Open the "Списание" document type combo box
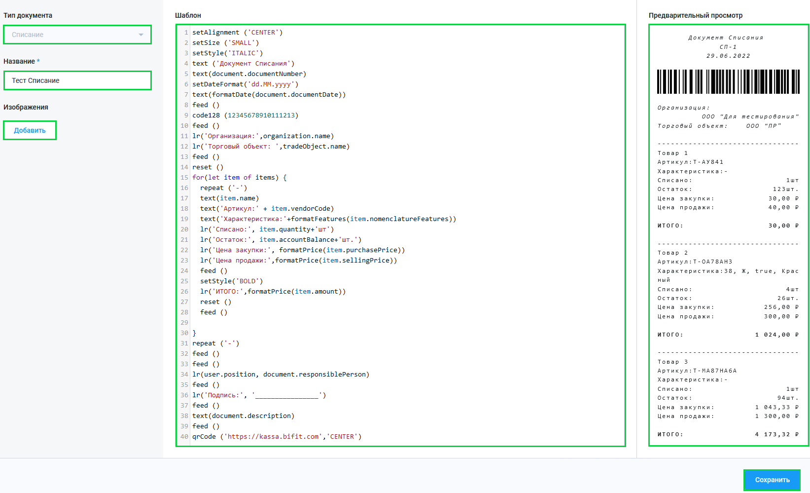Viewport: 810px width, 493px height. click(74, 35)
